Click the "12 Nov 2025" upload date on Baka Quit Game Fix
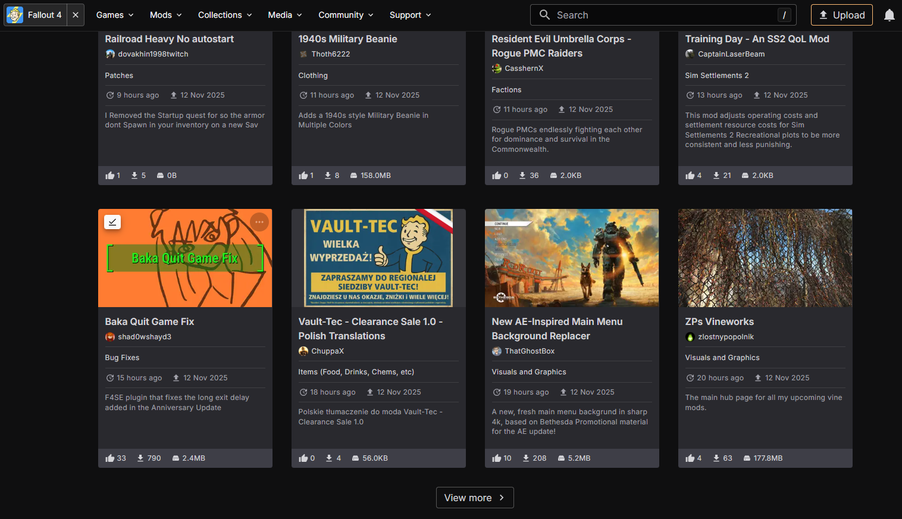This screenshot has width=902, height=519. click(205, 378)
